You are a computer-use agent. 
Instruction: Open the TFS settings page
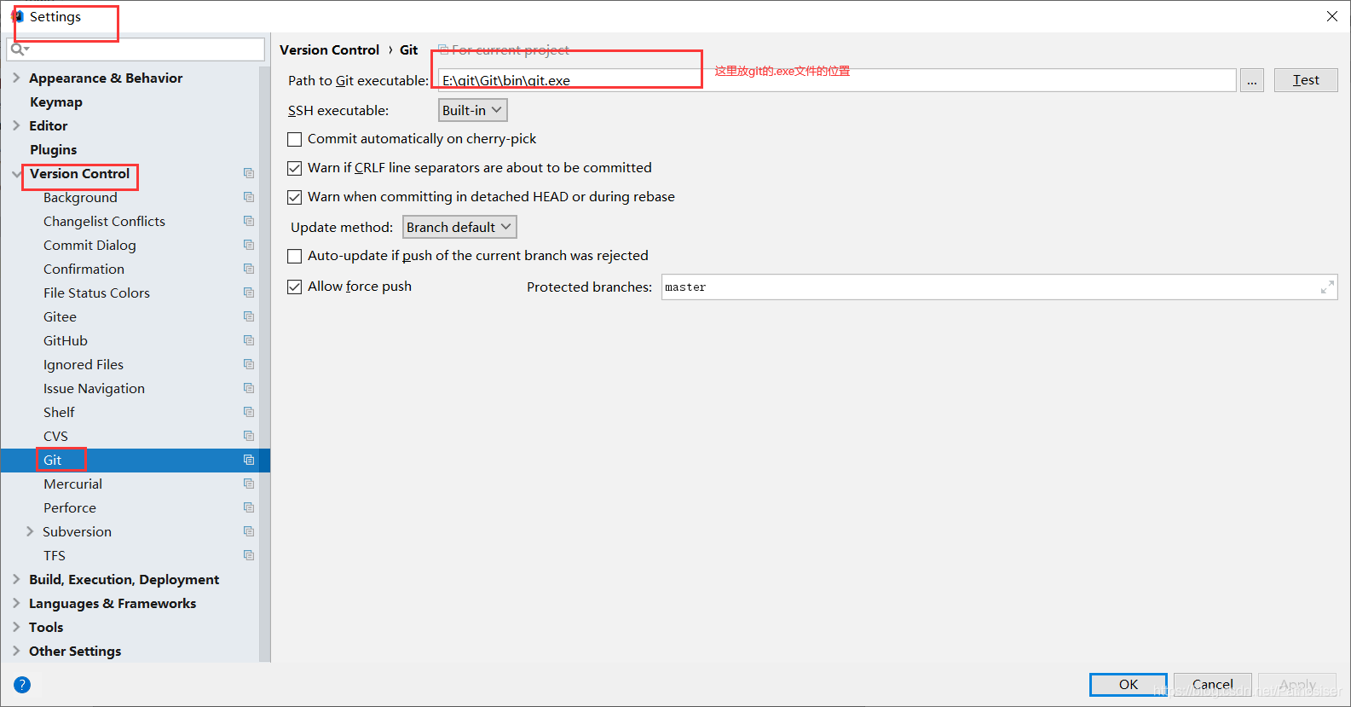[x=55, y=555]
